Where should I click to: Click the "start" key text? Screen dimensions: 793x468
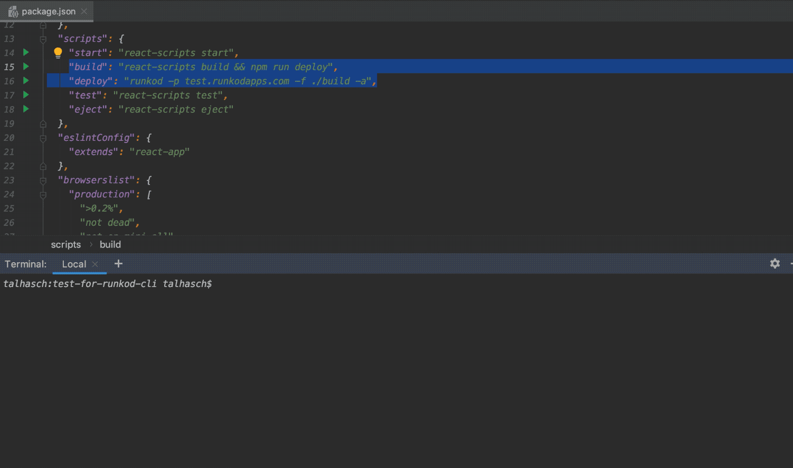click(88, 53)
